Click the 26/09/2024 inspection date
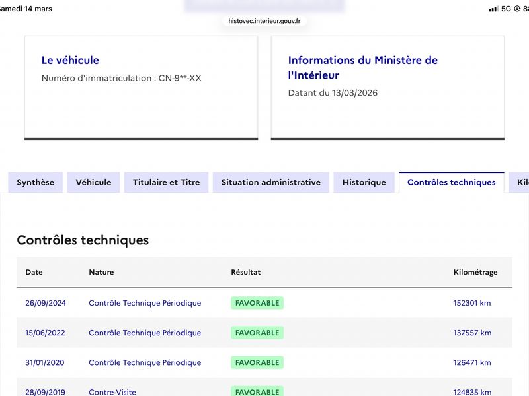The height and width of the screenshot is (396, 529). coord(46,303)
